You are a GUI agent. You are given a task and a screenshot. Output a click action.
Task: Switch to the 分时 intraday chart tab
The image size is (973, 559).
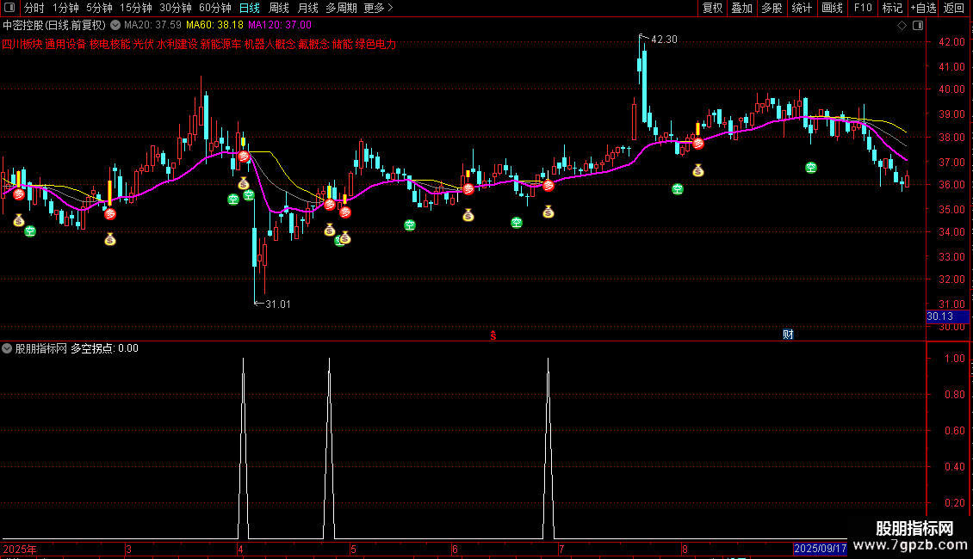click(34, 8)
